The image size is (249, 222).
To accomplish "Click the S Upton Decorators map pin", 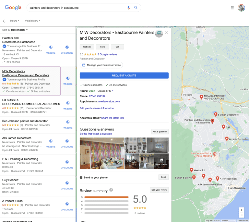I will point(216,114).
